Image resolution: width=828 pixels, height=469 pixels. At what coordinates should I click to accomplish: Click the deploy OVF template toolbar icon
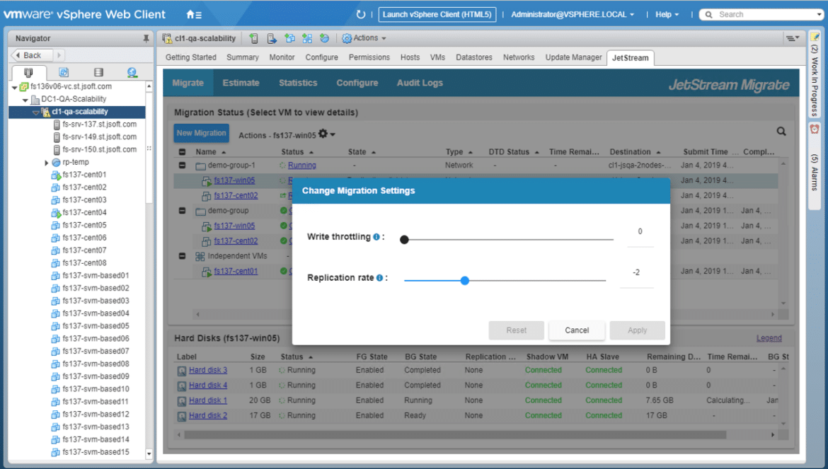(x=324, y=38)
